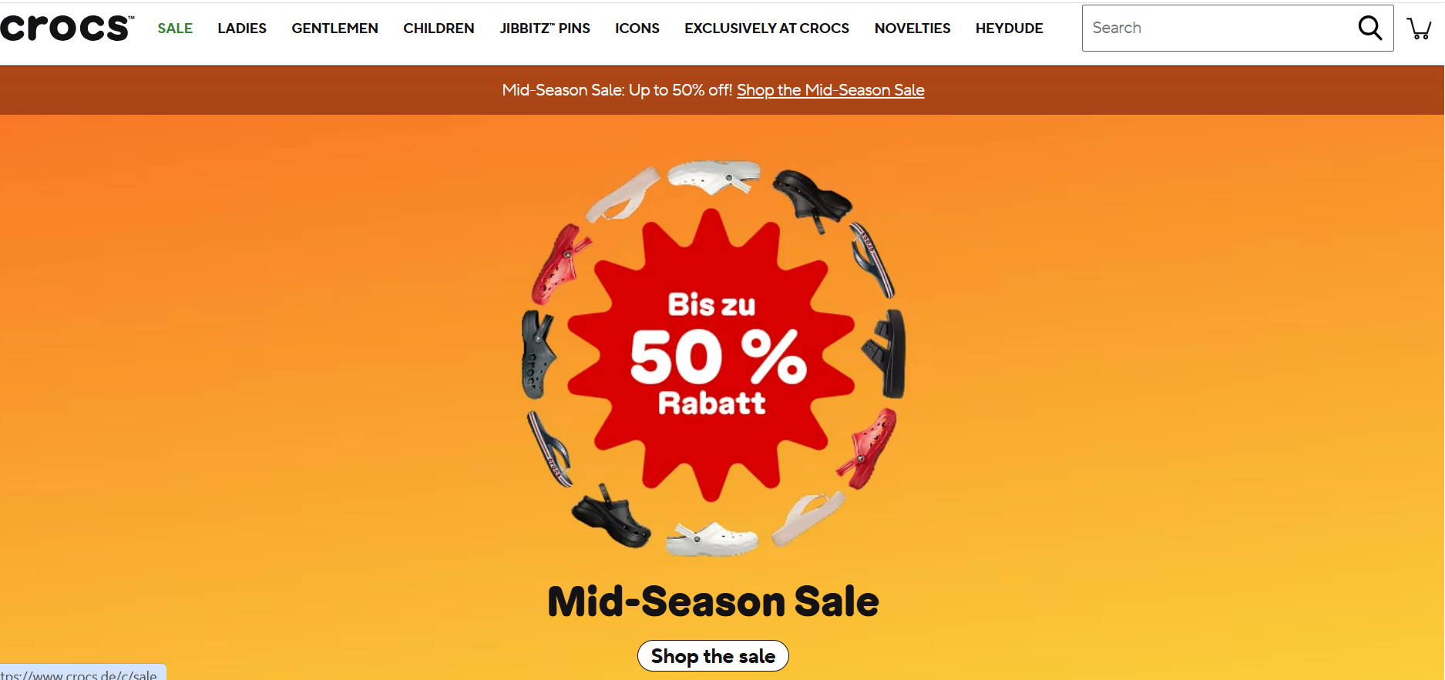This screenshot has height=680, width=1445.
Task: Click the search magnifier icon
Action: click(1369, 28)
